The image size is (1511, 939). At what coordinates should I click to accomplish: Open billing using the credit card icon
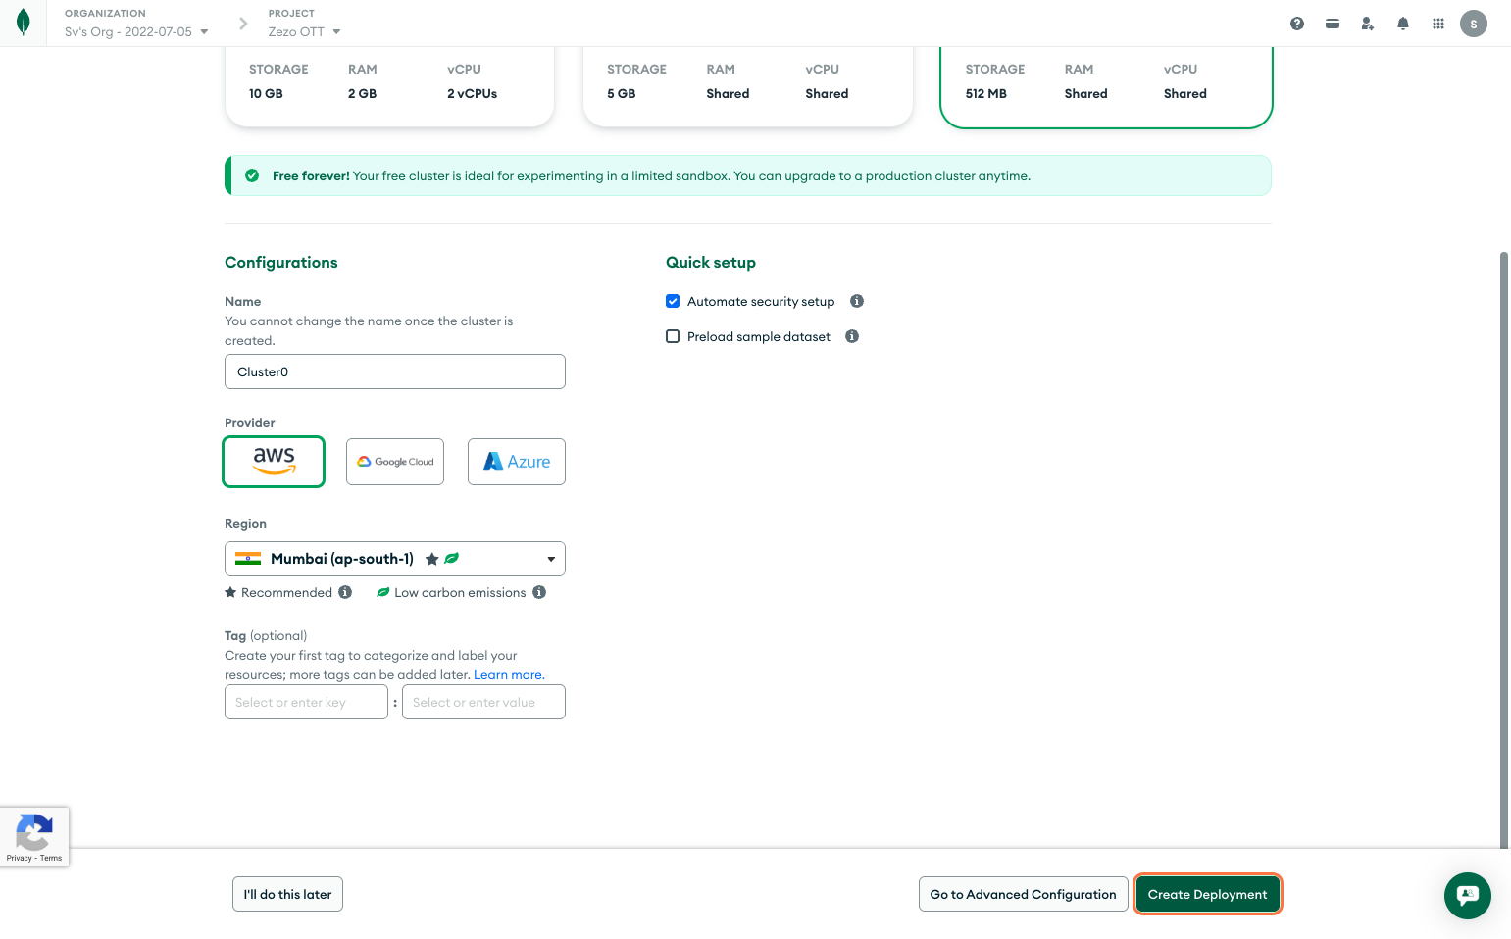[x=1332, y=23]
